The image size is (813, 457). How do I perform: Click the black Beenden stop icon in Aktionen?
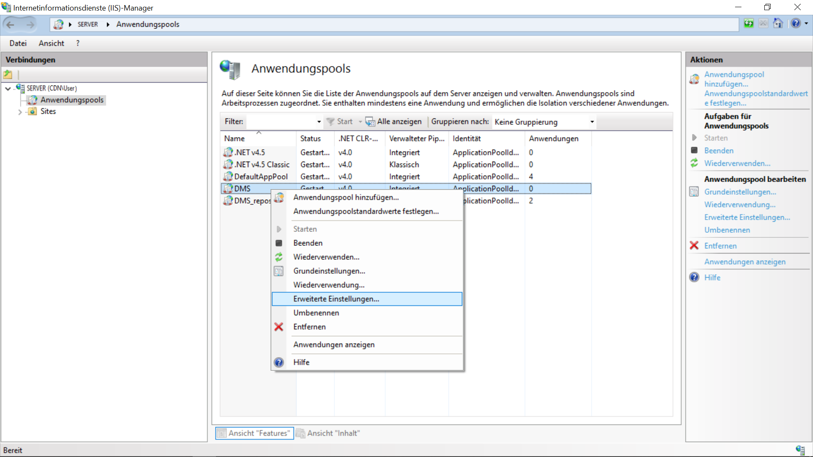pos(694,150)
